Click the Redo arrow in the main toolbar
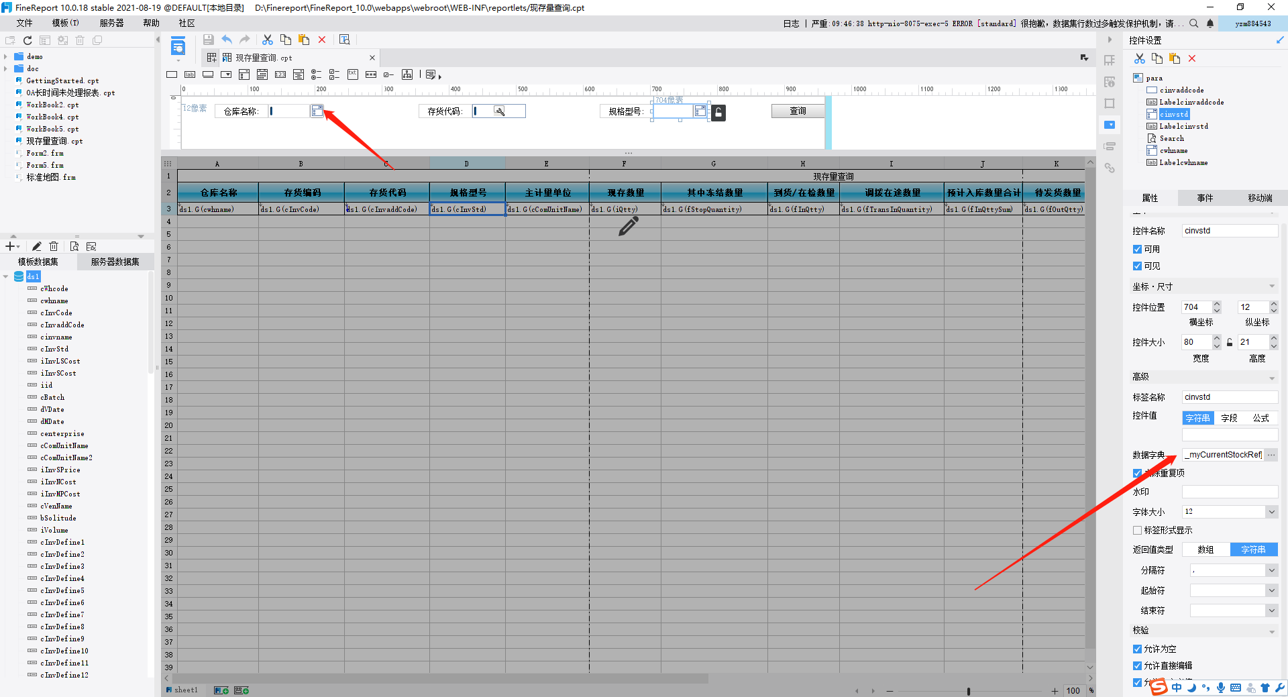Image resolution: width=1288 pixels, height=697 pixels. [x=245, y=40]
